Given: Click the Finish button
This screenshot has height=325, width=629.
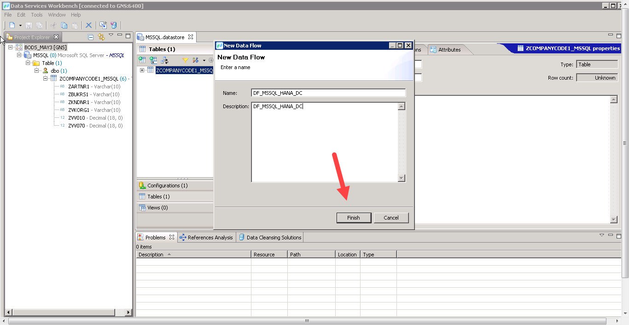Looking at the screenshot, I should 354,217.
